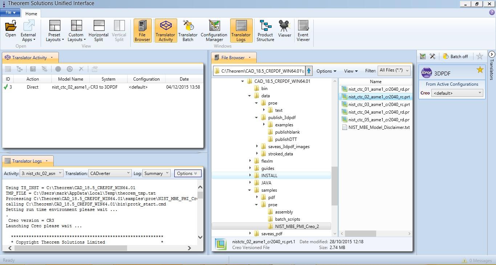Click the log vertical scrollbar down arrow
Viewport: 496px width, 265px height.
coord(200,237)
